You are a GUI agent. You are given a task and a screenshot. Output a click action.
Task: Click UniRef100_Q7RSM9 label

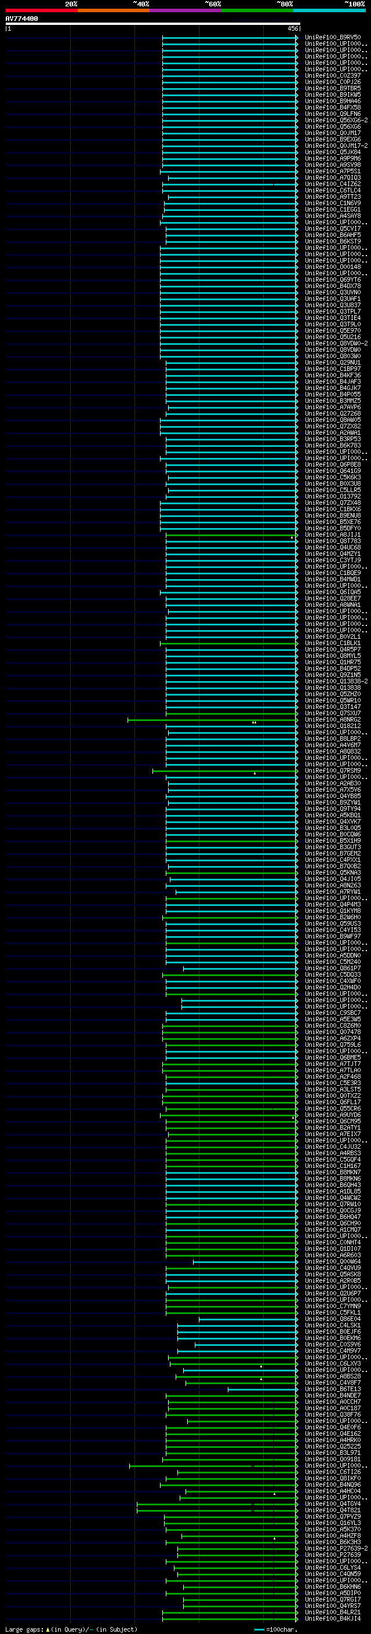pyautogui.click(x=333, y=771)
